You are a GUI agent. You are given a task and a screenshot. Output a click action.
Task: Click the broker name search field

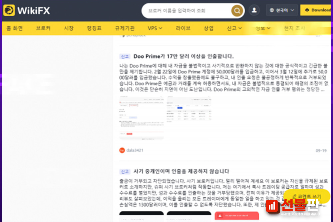pyautogui.click(x=186, y=11)
